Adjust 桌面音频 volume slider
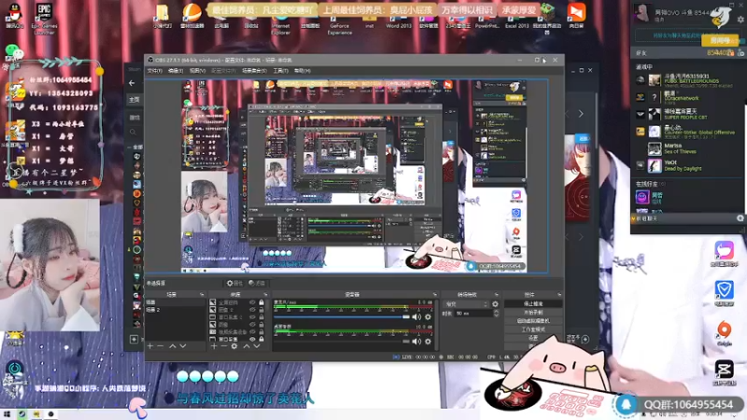 [x=342, y=341]
